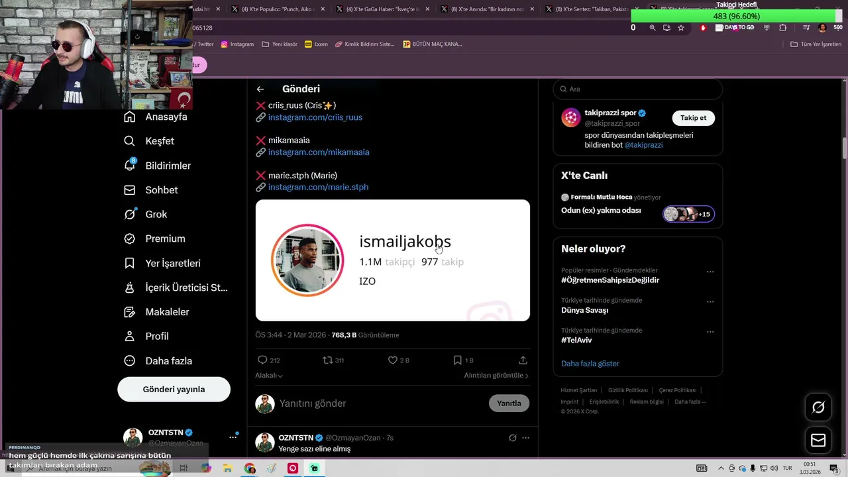This screenshot has width=848, height=477.
Task: Open Profil in the sidebar
Action: coord(146,337)
